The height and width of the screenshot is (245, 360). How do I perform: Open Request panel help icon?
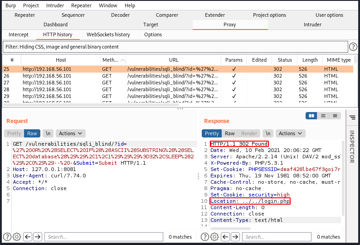pyautogui.click(x=7, y=237)
